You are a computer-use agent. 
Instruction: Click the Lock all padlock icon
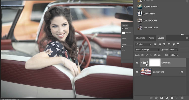point(159,55)
